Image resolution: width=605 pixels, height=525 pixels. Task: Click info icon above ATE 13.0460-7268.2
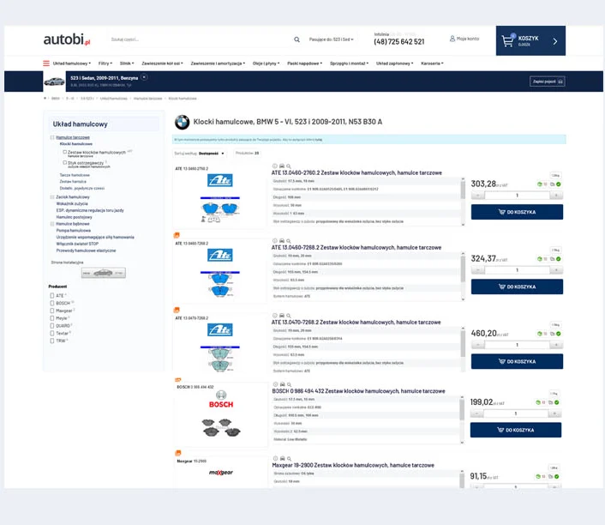point(275,241)
